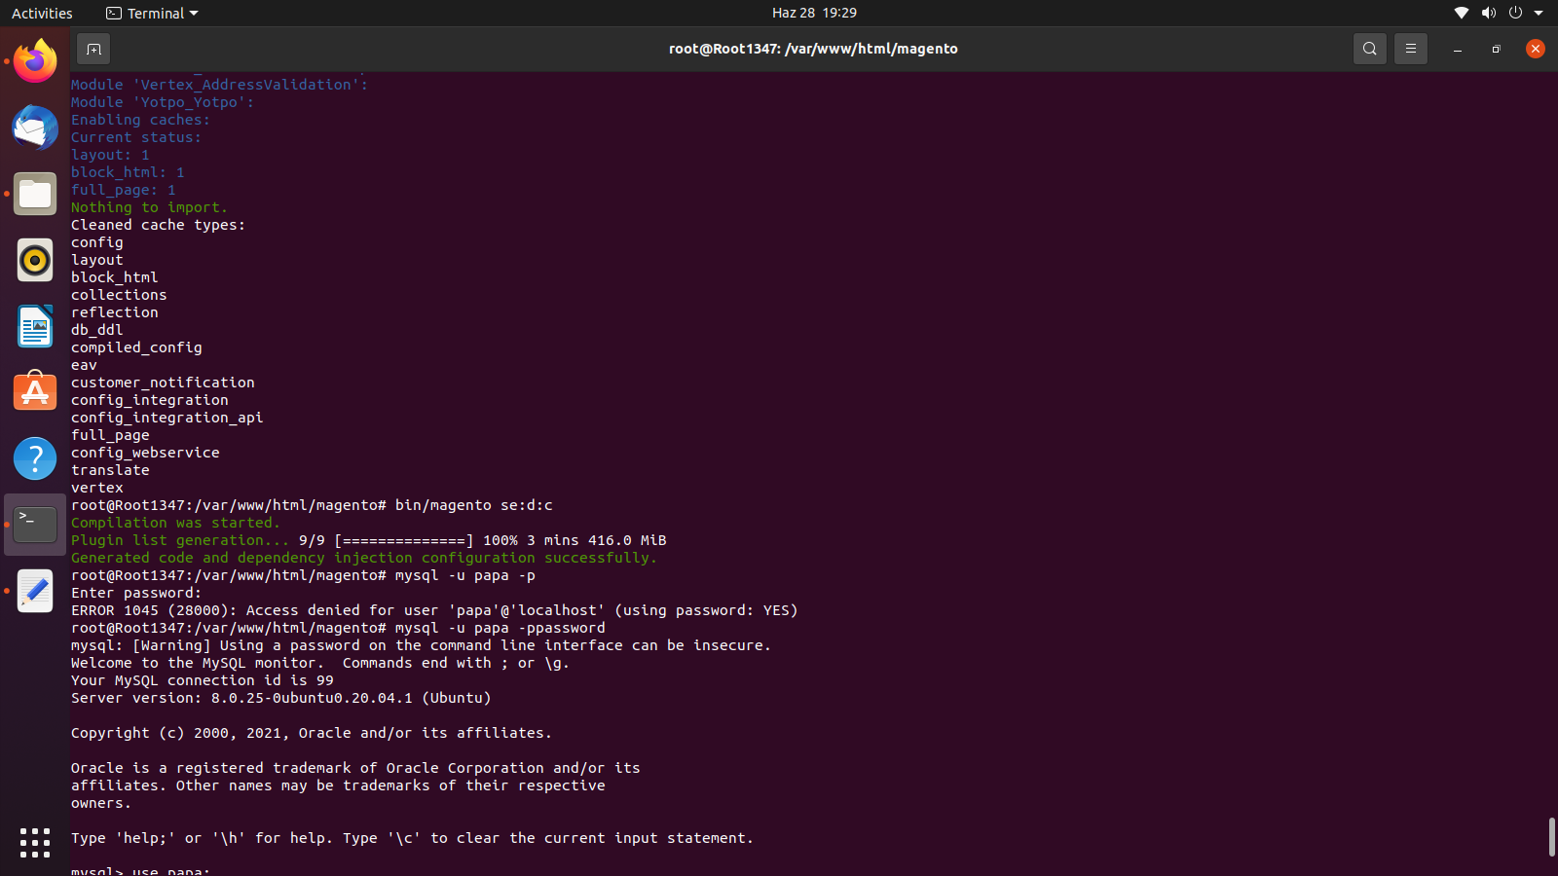
Task: Select the Terminal icon in dock
Action: (35, 525)
